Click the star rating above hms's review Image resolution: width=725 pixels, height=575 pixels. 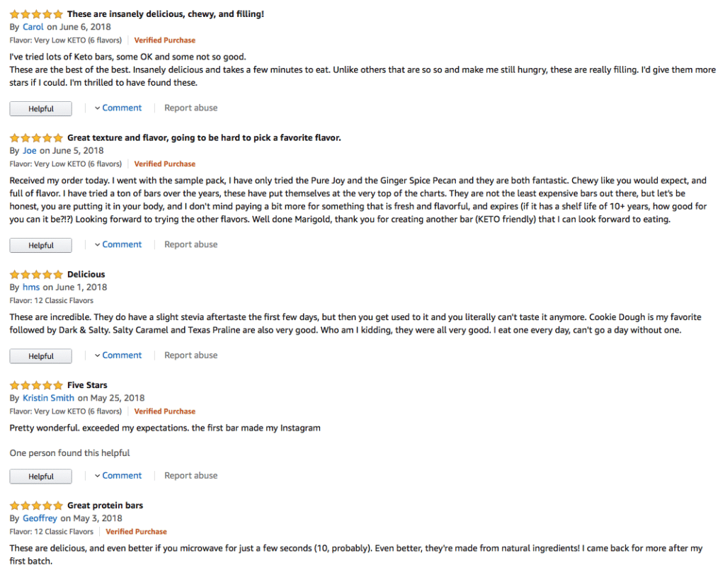(x=36, y=274)
